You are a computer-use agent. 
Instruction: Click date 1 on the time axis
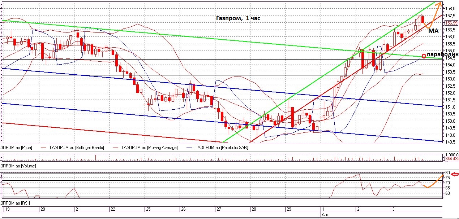coord(323,209)
